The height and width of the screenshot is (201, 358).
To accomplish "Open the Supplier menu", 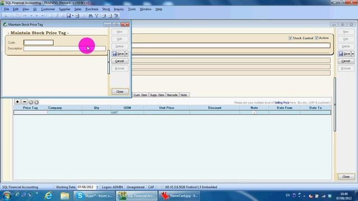I will pos(65,9).
